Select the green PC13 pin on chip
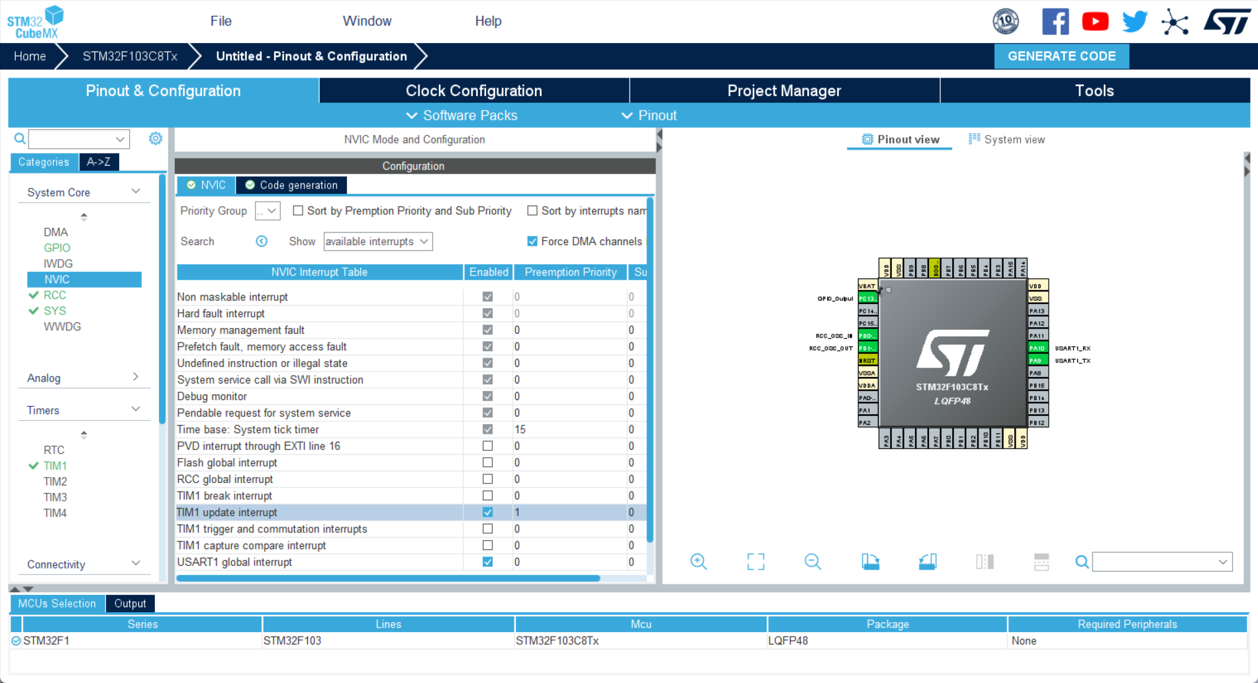The height and width of the screenshot is (683, 1258). tap(868, 299)
